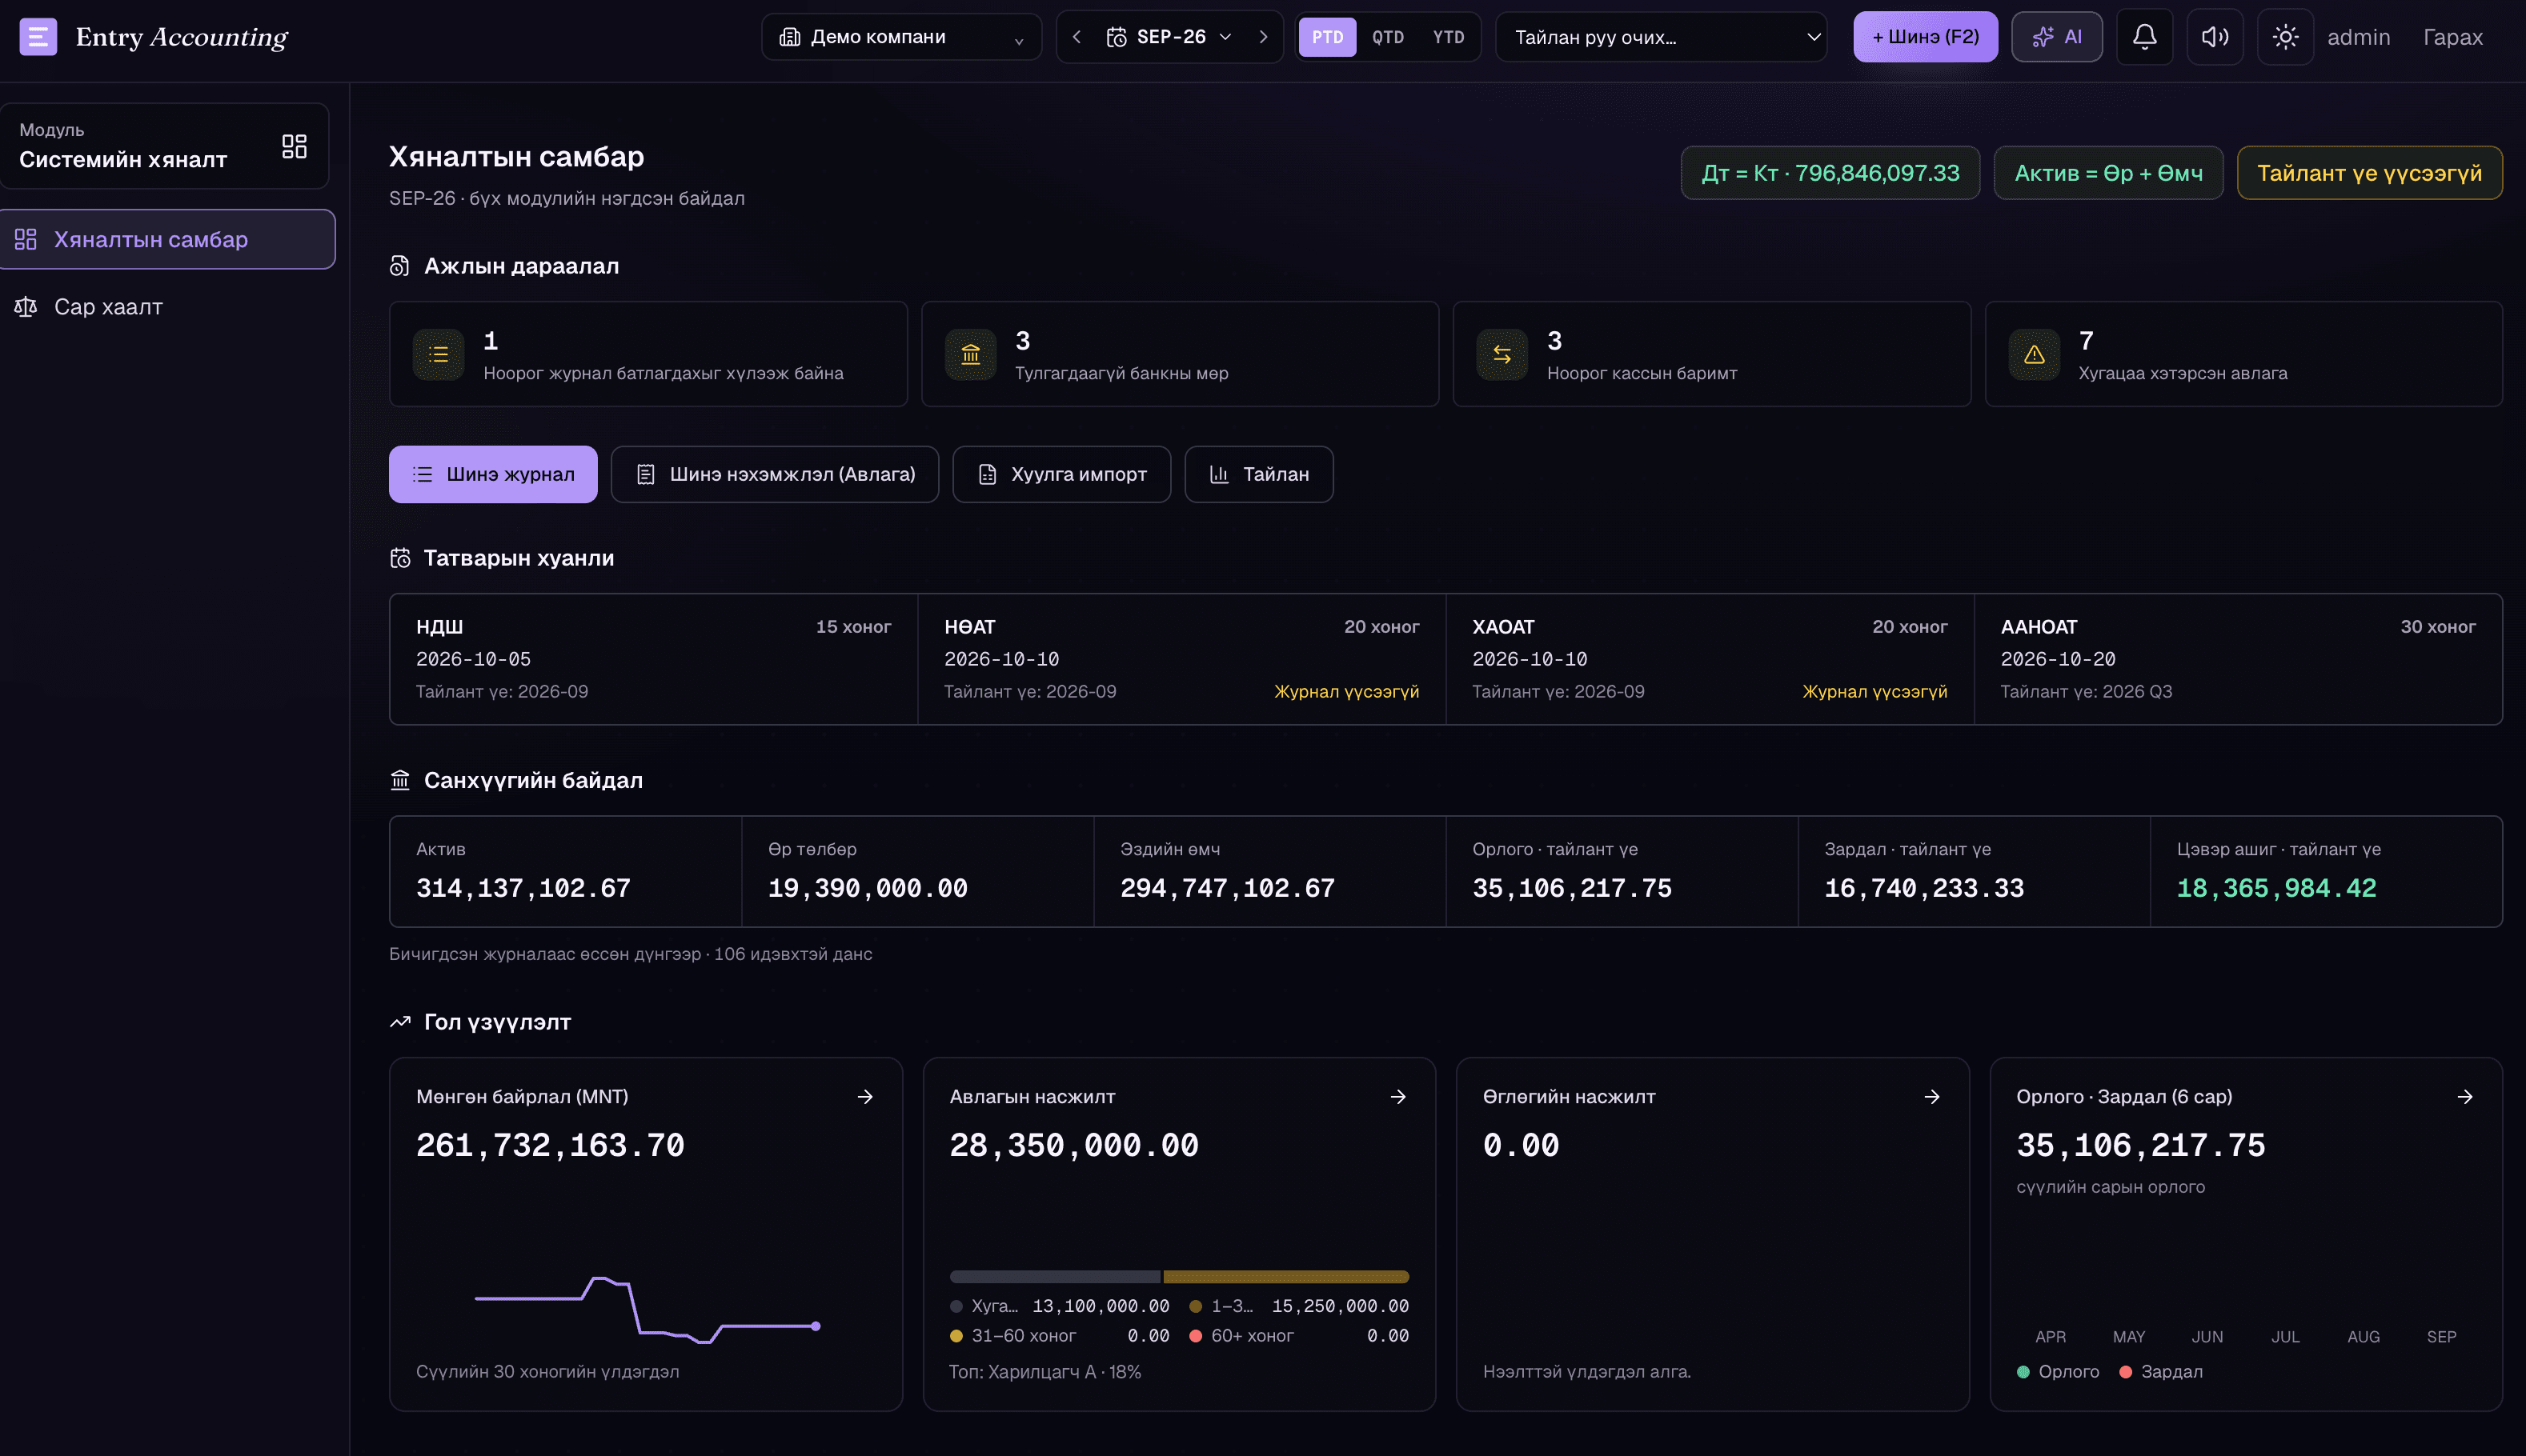The image size is (2526, 1456).
Task: Select PTD period toggle
Action: [1328, 37]
